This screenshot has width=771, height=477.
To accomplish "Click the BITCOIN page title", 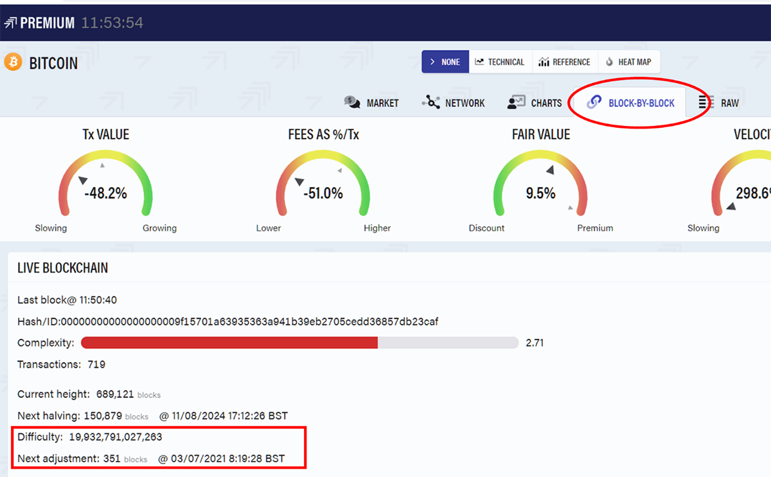I will click(53, 63).
